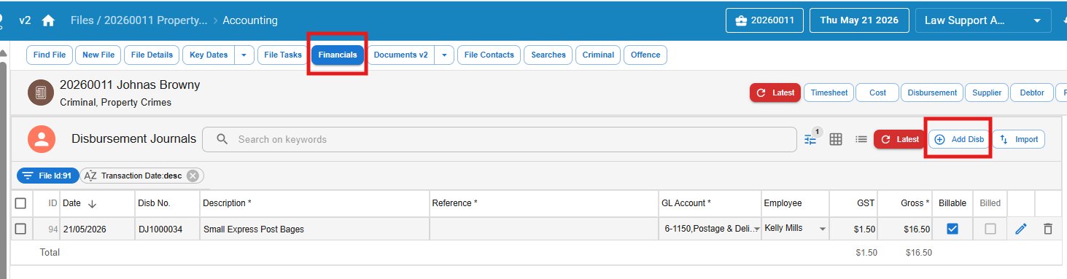Click the Disb No. column header

tap(167, 203)
